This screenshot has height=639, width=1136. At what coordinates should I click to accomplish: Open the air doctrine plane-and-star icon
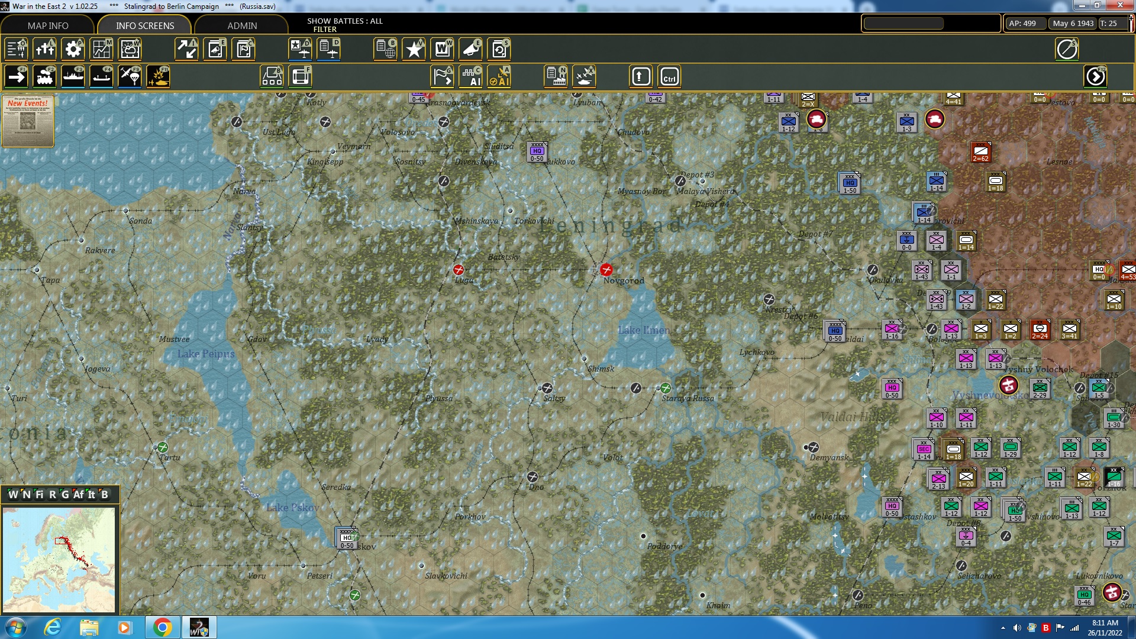click(301, 49)
